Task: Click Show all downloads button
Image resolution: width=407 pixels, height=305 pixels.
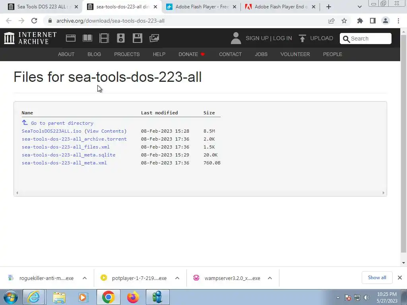Action: [x=377, y=278]
